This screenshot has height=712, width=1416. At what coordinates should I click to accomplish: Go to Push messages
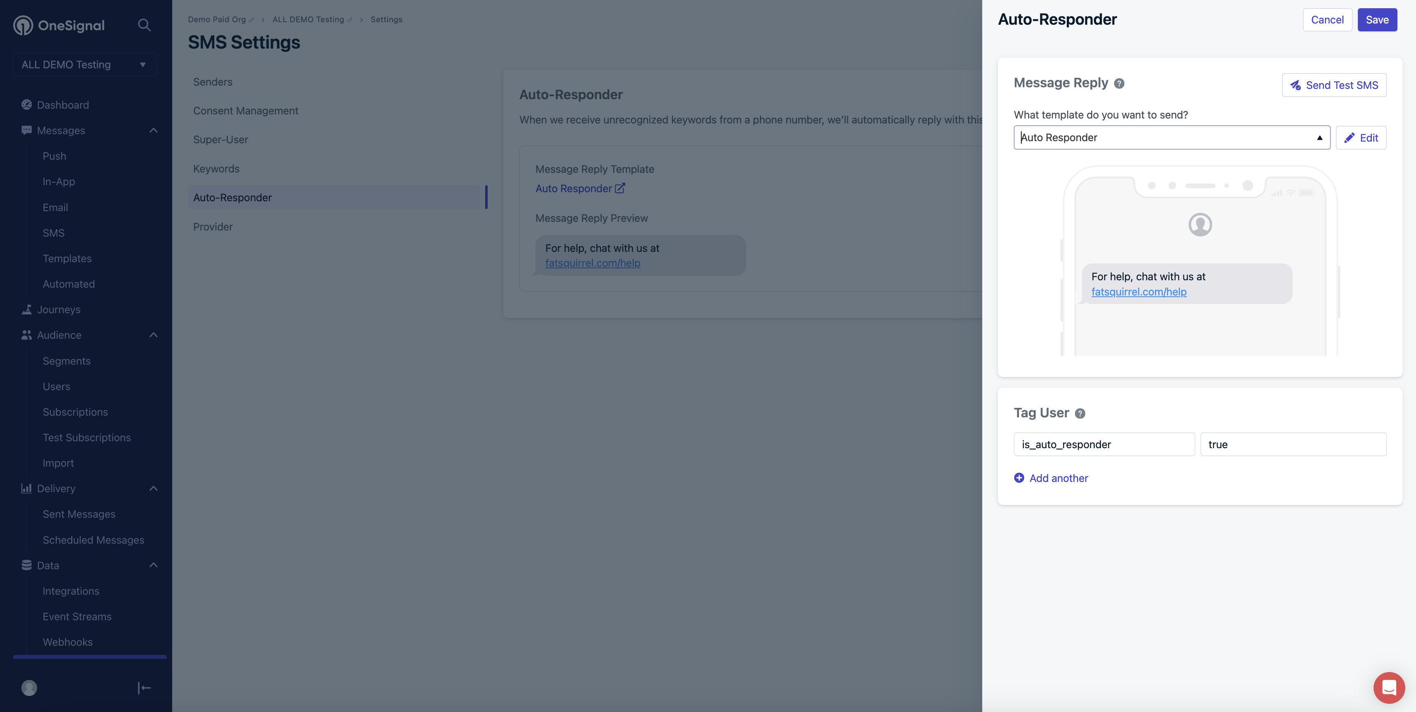[54, 156]
